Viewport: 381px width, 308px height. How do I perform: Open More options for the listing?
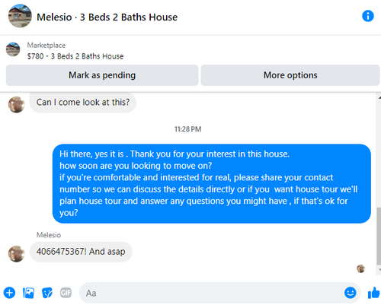coord(290,75)
